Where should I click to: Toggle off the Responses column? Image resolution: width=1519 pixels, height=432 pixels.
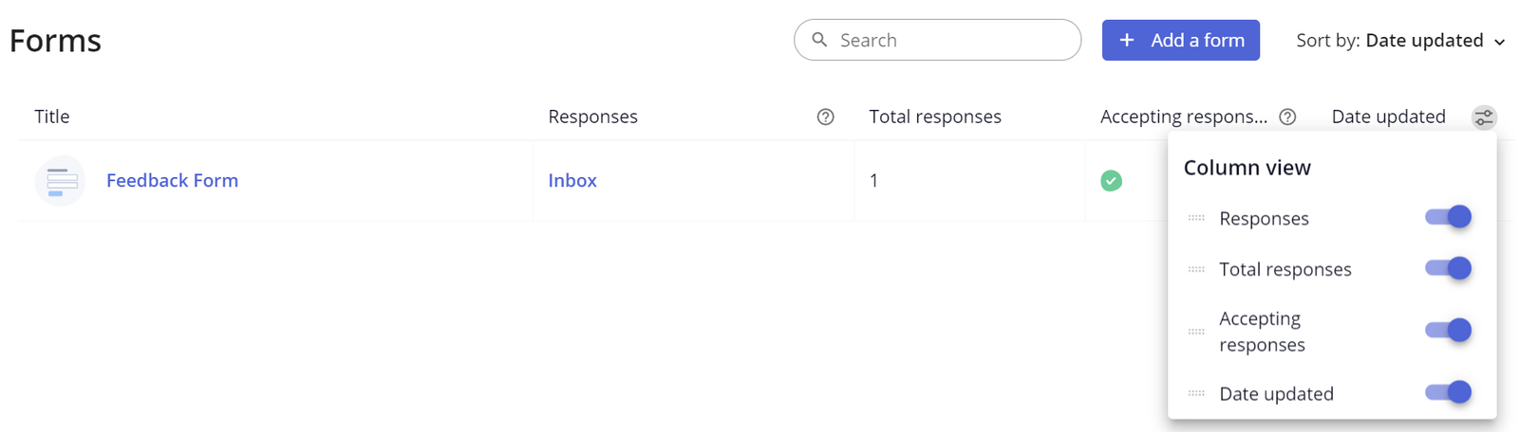coord(1448,218)
